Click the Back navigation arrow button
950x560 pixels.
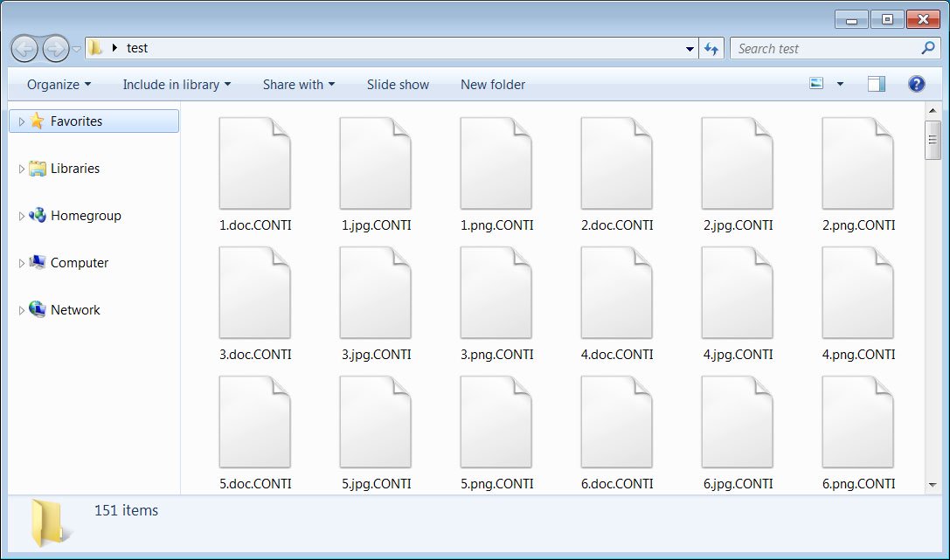24,48
